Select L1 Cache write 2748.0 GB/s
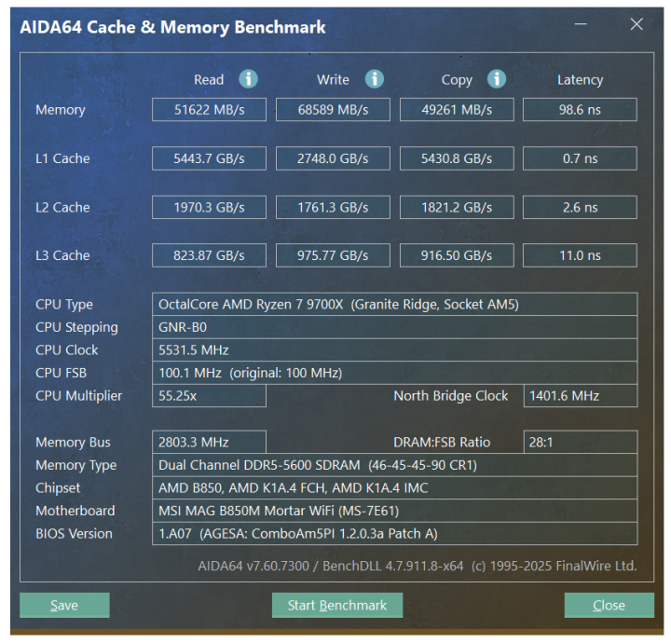 click(333, 158)
